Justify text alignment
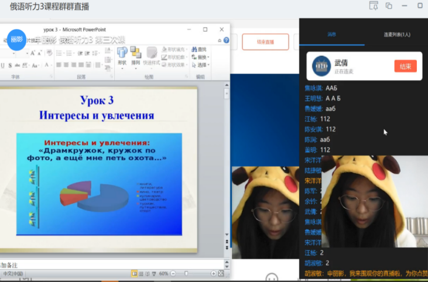This screenshot has height=282, width=428. pos(81,65)
